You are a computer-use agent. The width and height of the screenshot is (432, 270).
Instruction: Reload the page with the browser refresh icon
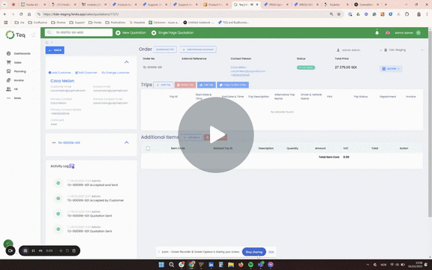click(x=21, y=14)
